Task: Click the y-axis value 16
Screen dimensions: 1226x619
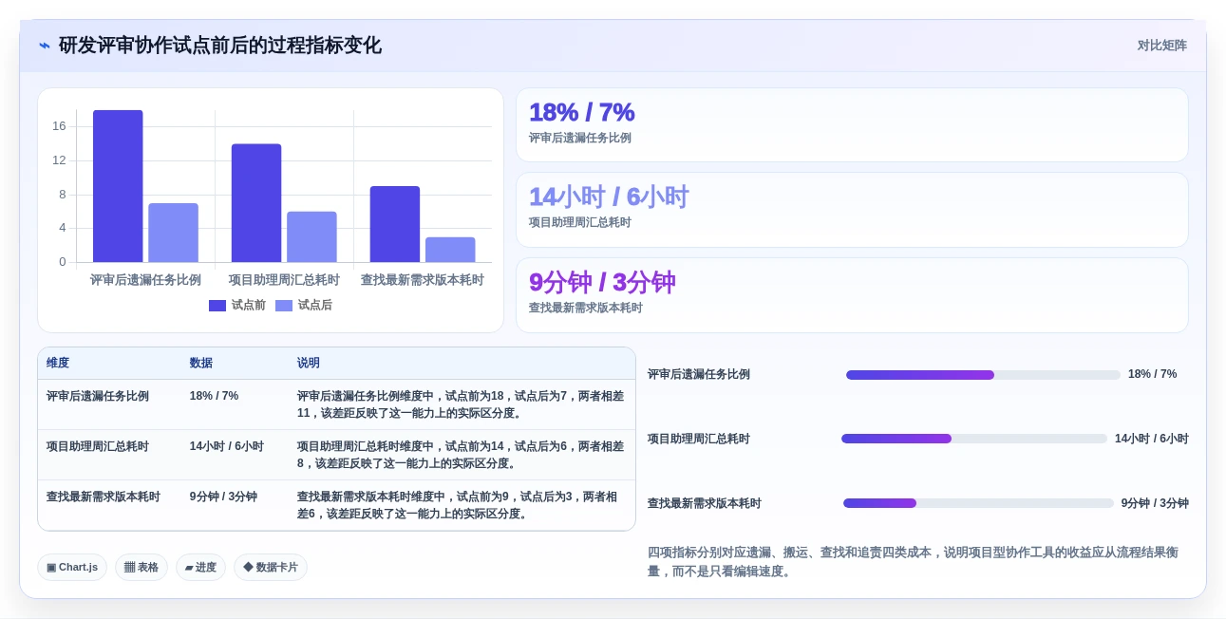Action: click(59, 126)
